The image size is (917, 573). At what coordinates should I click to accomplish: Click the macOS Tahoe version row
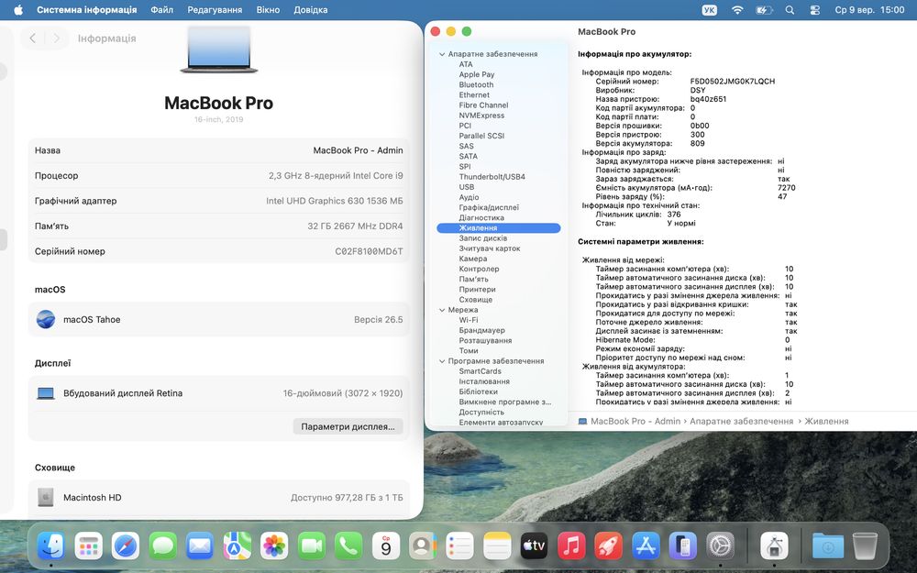point(219,319)
